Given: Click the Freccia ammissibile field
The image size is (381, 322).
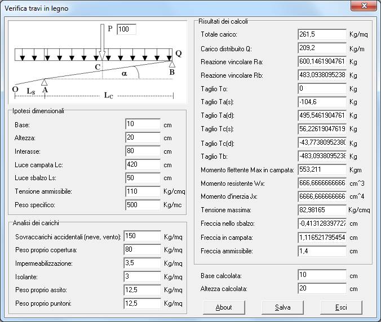Looking at the screenshot, I should [x=322, y=251].
